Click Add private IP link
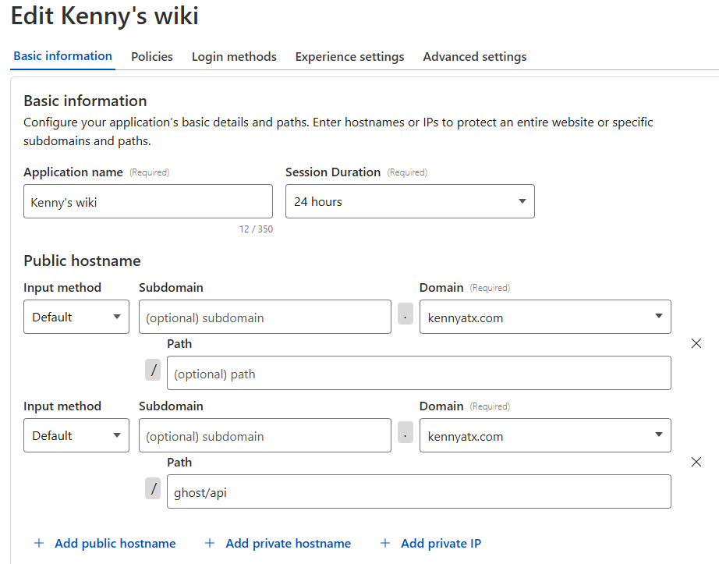The image size is (719, 564). (x=441, y=544)
